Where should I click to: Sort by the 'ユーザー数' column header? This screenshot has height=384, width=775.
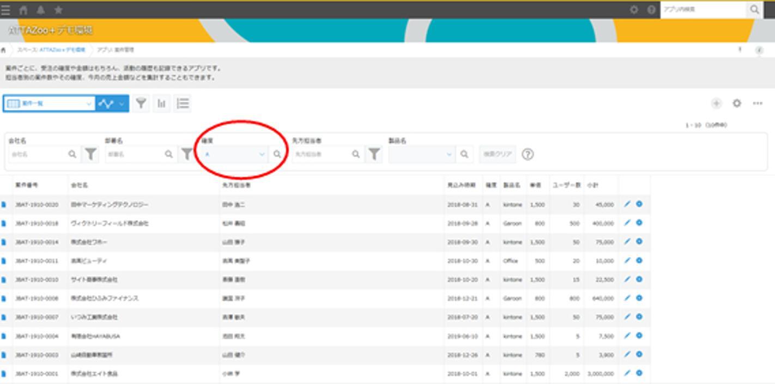pos(566,185)
